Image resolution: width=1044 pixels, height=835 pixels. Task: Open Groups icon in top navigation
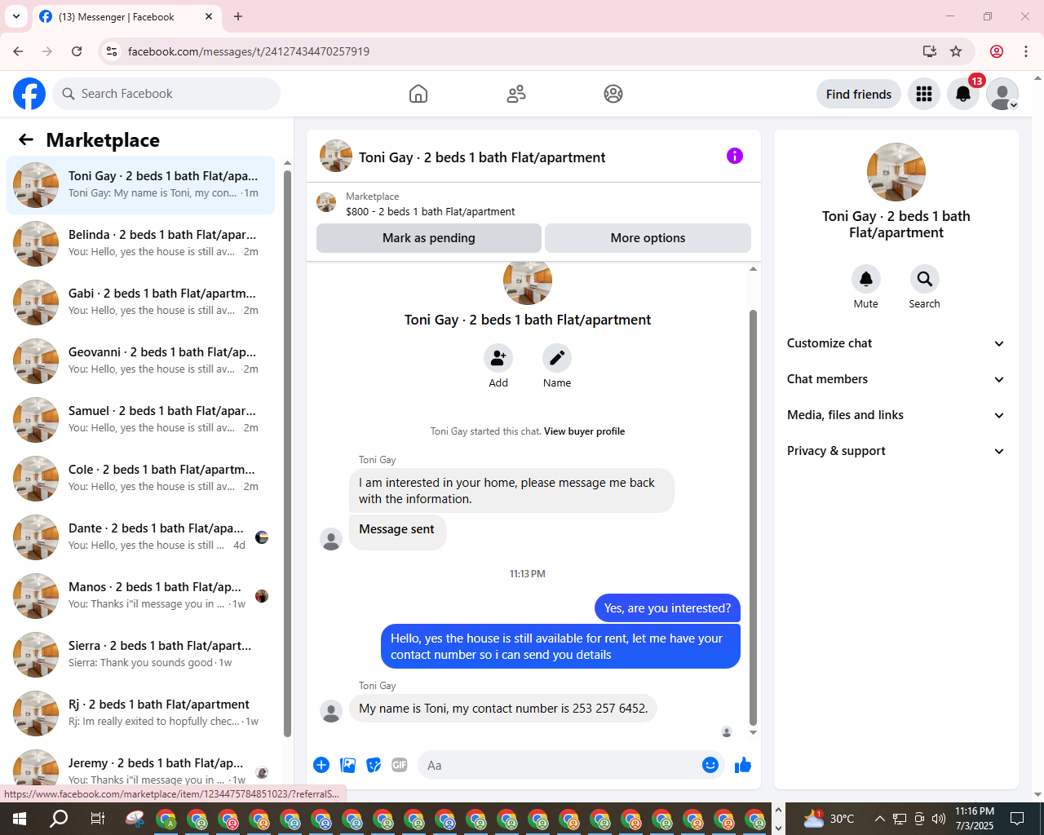(x=613, y=94)
